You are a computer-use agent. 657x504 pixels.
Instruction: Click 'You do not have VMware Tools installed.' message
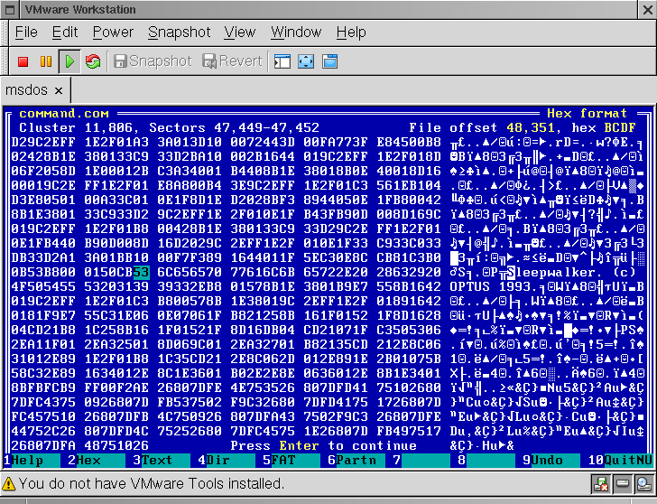pyautogui.click(x=152, y=484)
